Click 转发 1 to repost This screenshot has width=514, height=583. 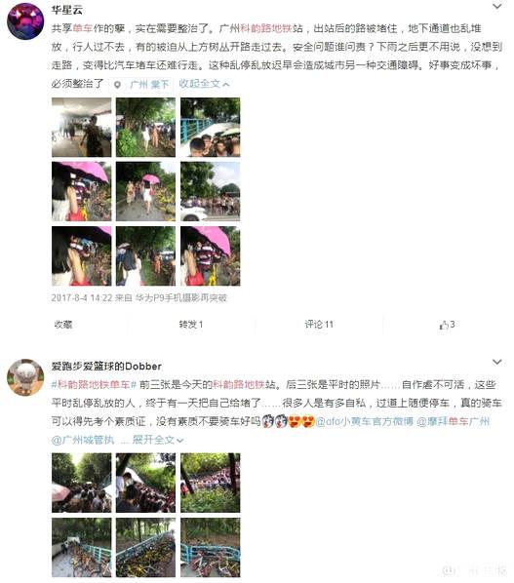click(191, 325)
